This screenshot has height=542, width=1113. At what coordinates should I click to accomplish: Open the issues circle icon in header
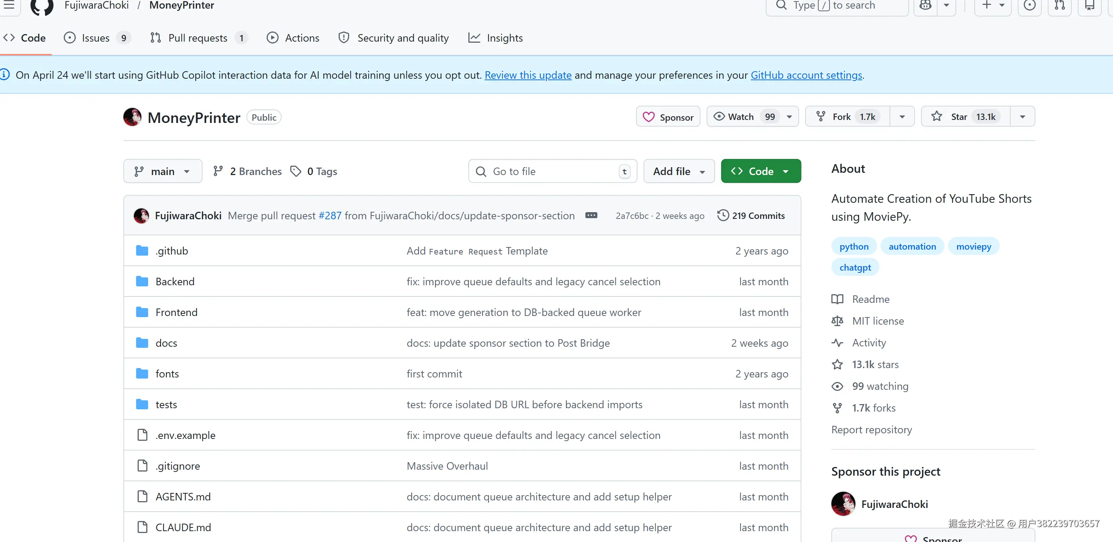click(1030, 6)
